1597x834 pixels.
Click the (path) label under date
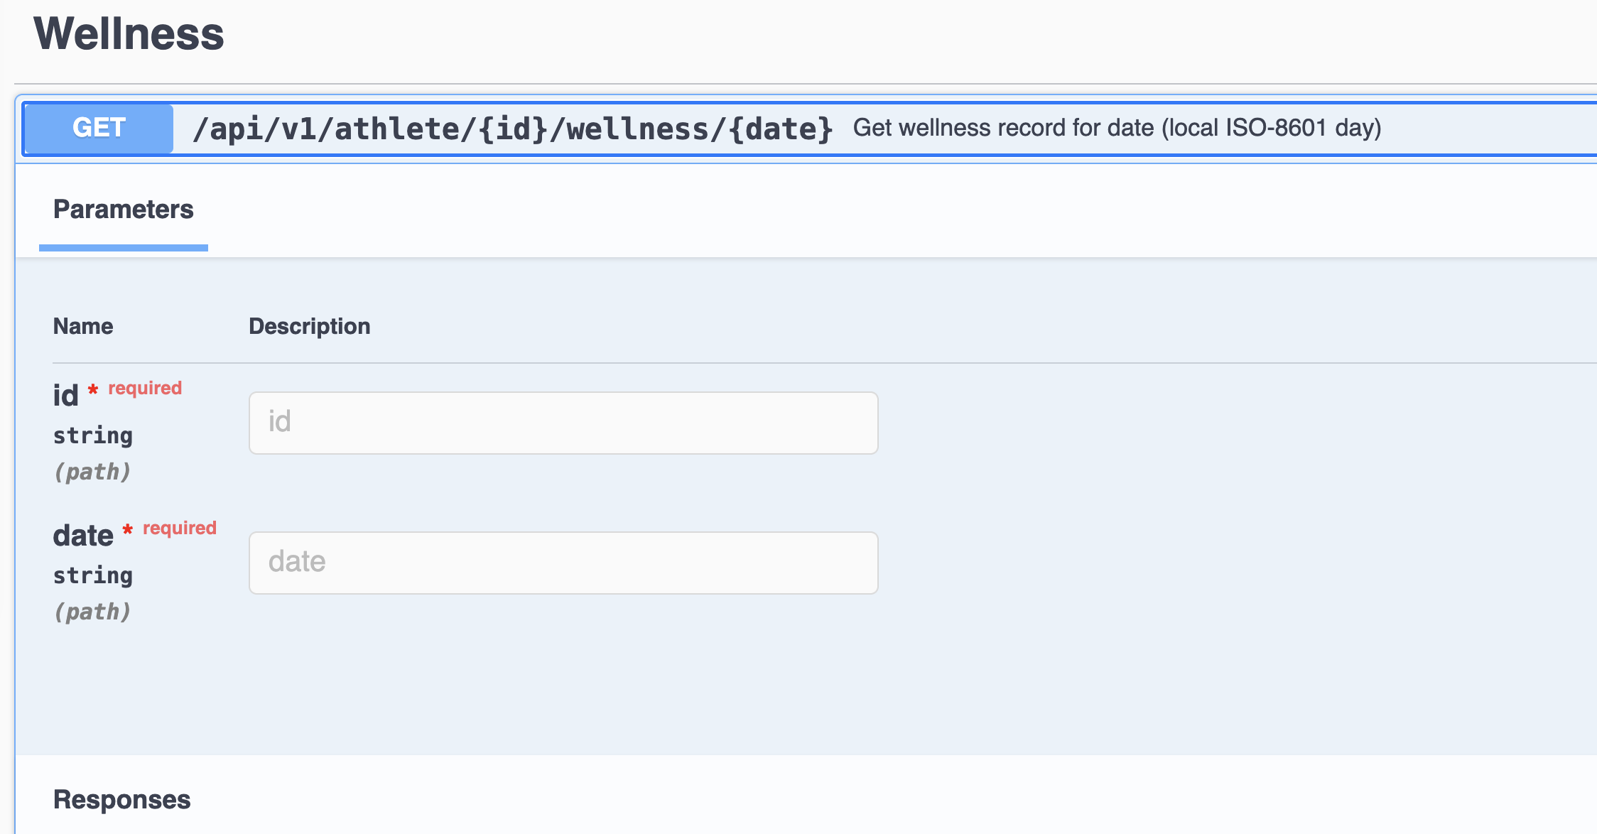point(92,612)
